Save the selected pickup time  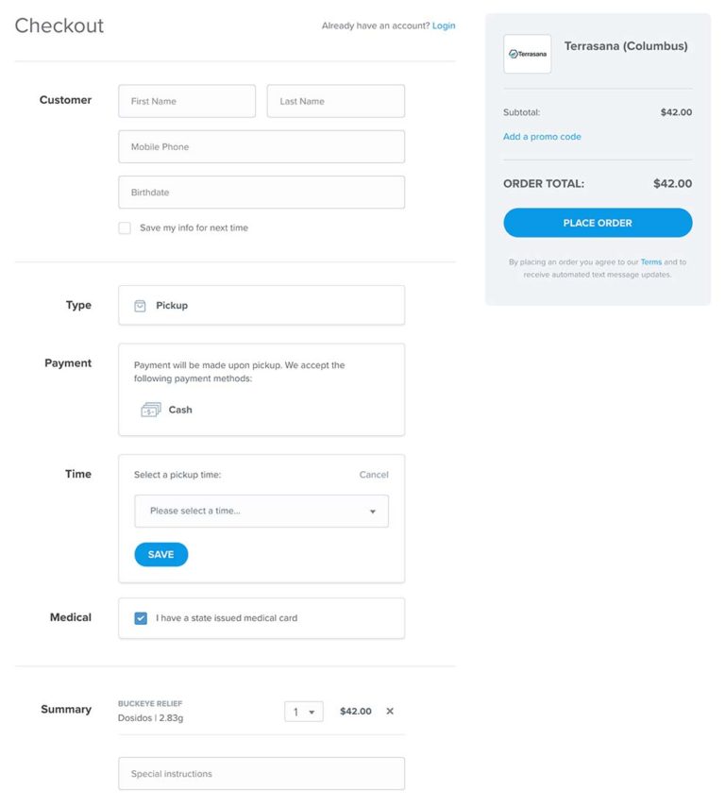160,555
